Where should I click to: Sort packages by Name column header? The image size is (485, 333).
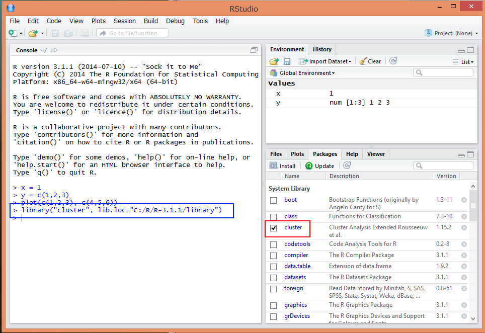point(303,176)
